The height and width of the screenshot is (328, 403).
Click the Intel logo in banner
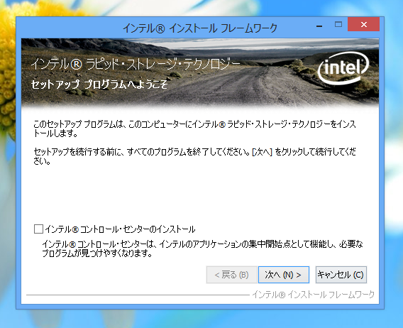click(x=343, y=67)
